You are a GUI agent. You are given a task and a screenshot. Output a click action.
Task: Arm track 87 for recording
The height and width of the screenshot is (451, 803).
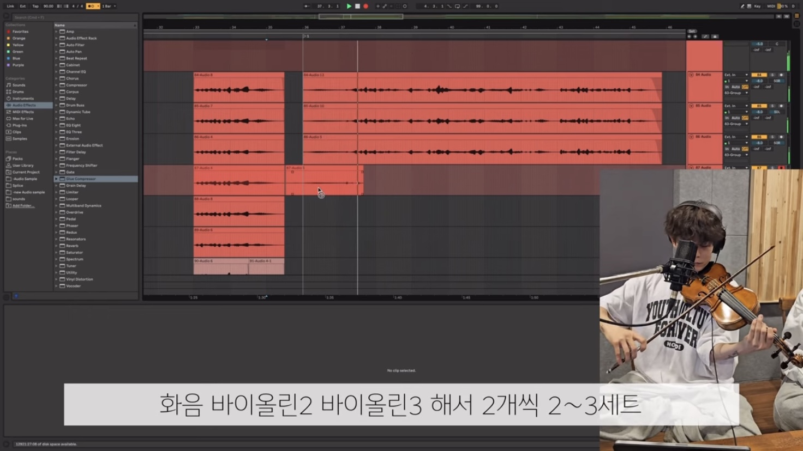tap(781, 168)
